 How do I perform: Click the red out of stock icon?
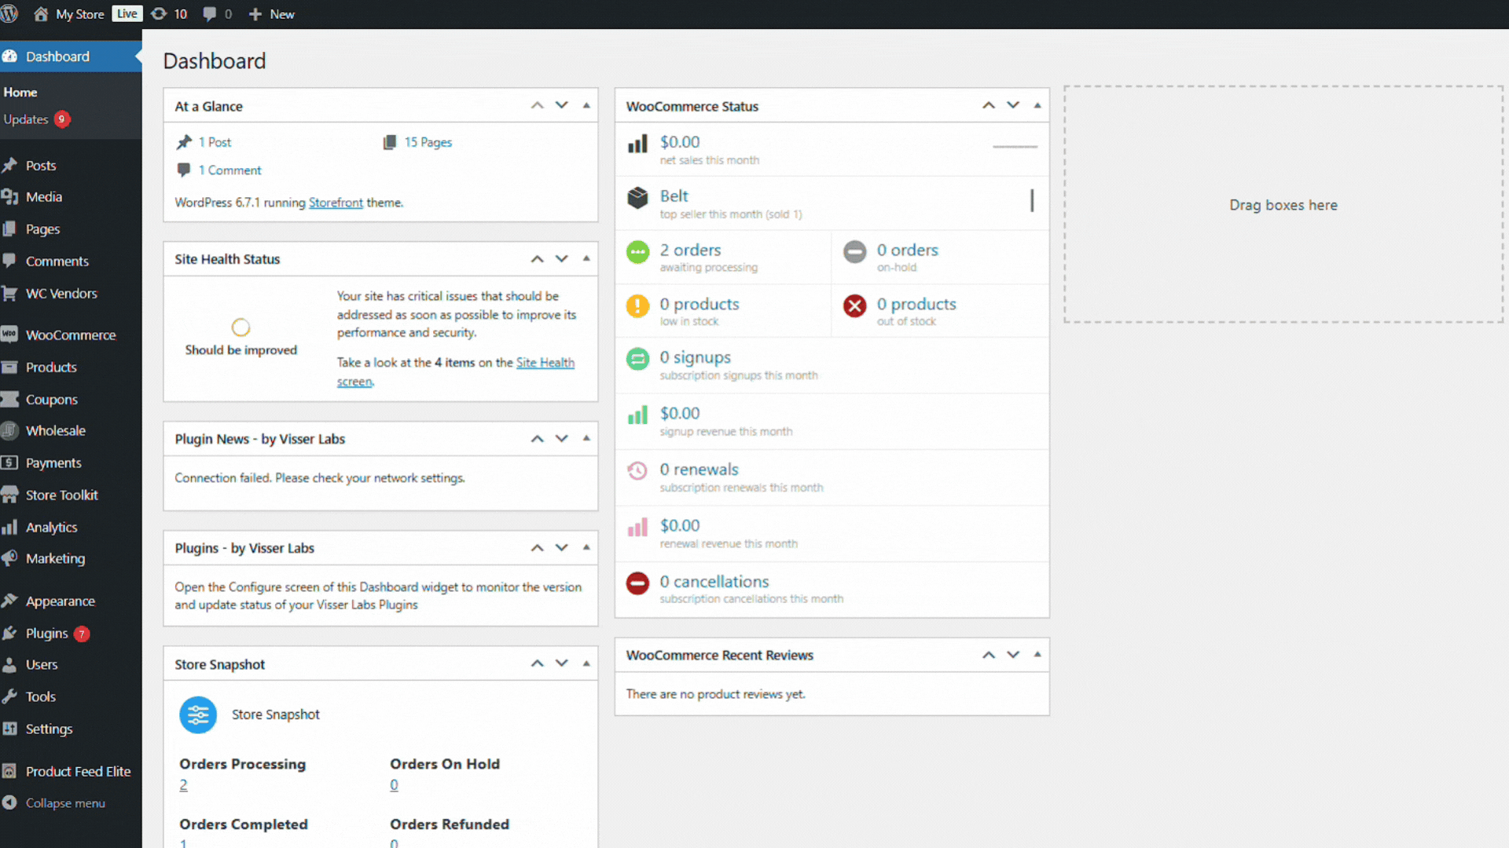(854, 306)
